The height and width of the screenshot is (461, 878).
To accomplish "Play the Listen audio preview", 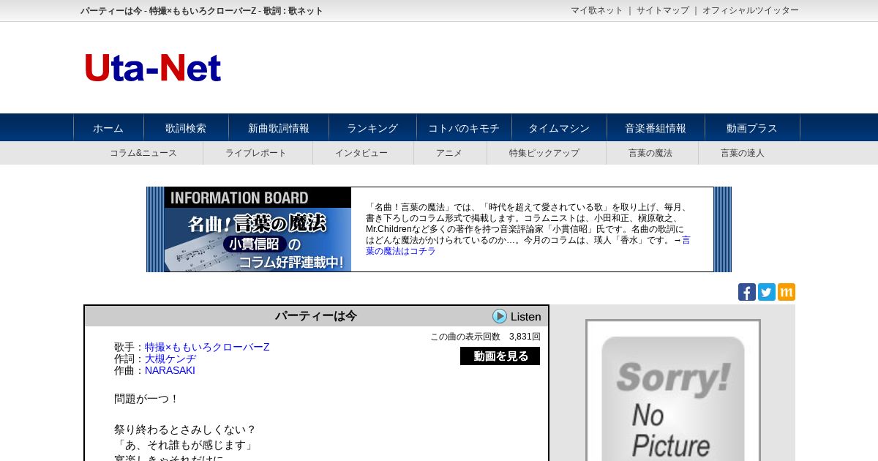I will tap(517, 316).
